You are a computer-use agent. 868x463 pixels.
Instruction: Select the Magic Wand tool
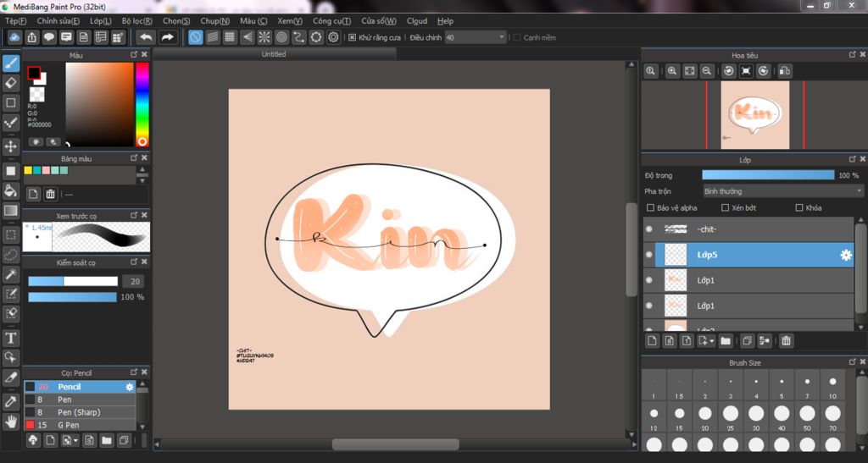coord(10,274)
